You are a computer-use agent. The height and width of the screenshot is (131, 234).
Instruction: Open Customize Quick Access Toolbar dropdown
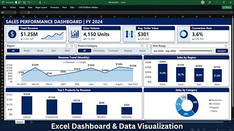point(45,2)
